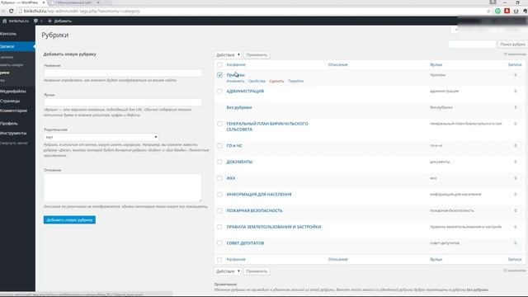Check ИНФОРМАЦИЯ ДЛЯ НАСЕЛЕНИЯ row checkbox

coord(219,195)
